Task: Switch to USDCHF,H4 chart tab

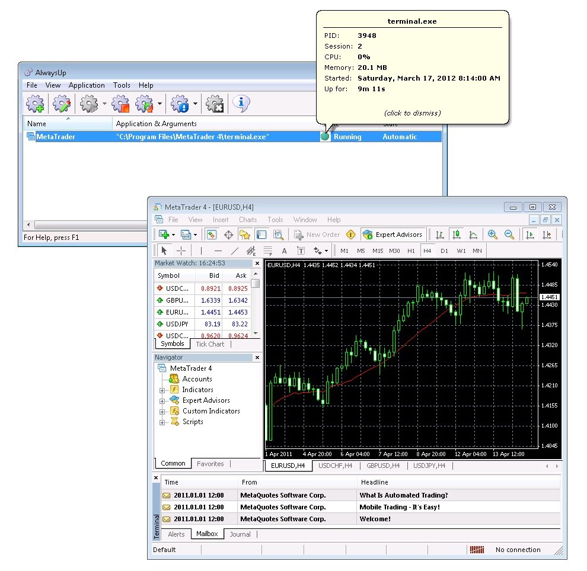Action: pos(335,466)
